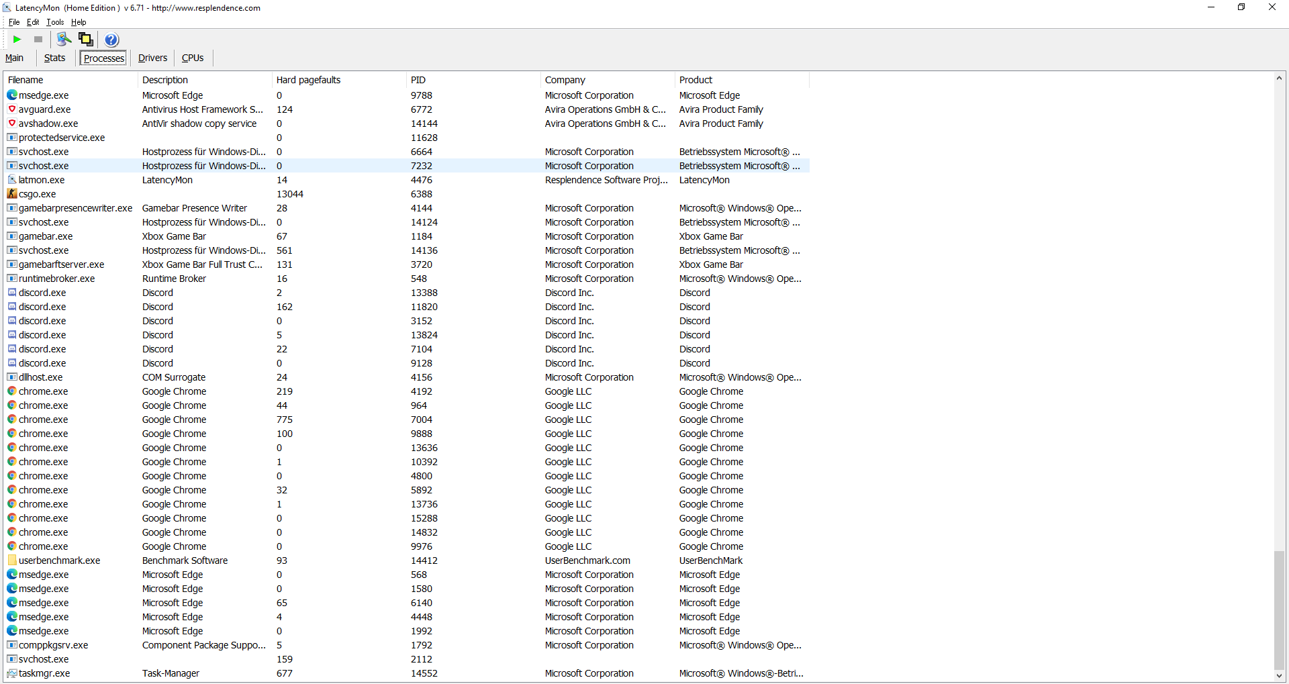Image resolution: width=1289 pixels, height=684 pixels.
Task: Sort by the PID column header
Action: point(474,80)
